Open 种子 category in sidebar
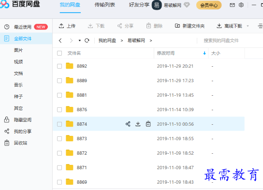This screenshot has width=263, height=190. click(x=18, y=96)
